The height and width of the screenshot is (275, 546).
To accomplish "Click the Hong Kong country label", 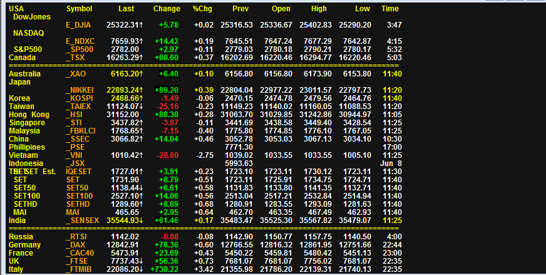I will 29,115.
